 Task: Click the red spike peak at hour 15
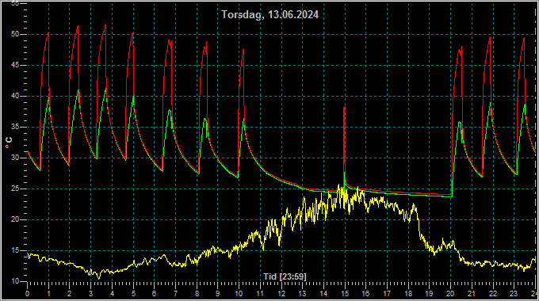(x=344, y=108)
